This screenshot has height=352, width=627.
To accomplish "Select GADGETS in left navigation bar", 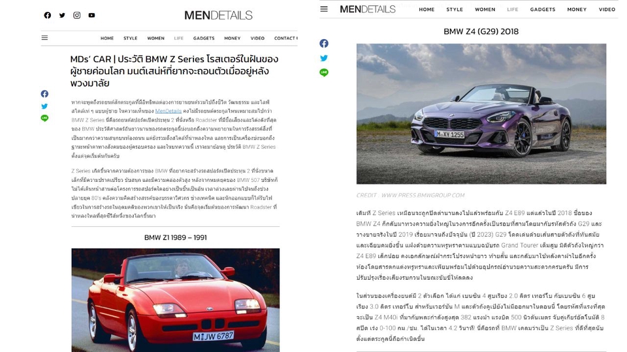I will point(204,38).
